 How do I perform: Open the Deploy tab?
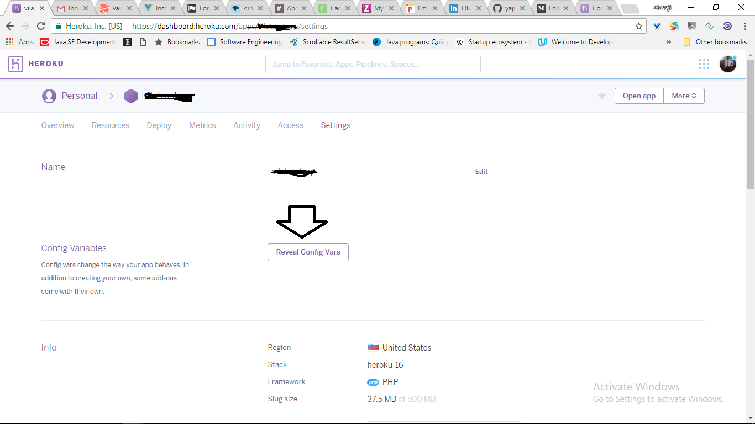tap(159, 125)
